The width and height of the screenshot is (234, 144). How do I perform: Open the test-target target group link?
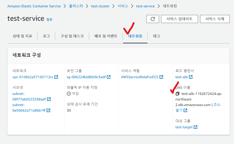(x=184, y=127)
